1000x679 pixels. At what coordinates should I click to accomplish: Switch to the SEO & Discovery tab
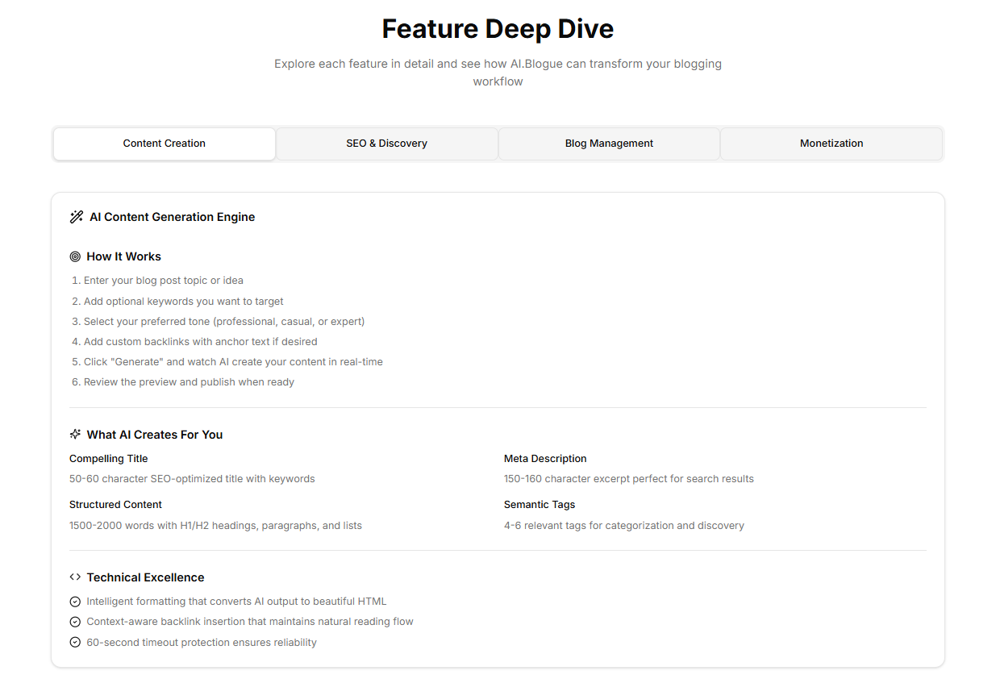pos(387,144)
